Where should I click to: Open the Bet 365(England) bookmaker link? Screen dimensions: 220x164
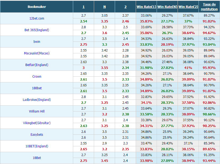(37, 30)
